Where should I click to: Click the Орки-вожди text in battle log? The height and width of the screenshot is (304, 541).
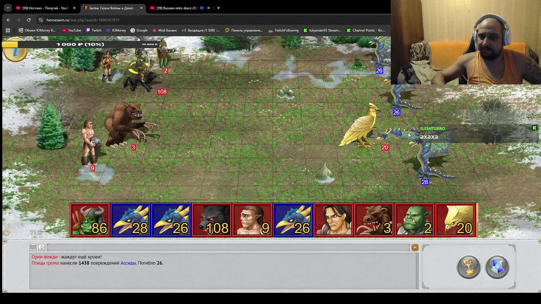tap(44, 257)
